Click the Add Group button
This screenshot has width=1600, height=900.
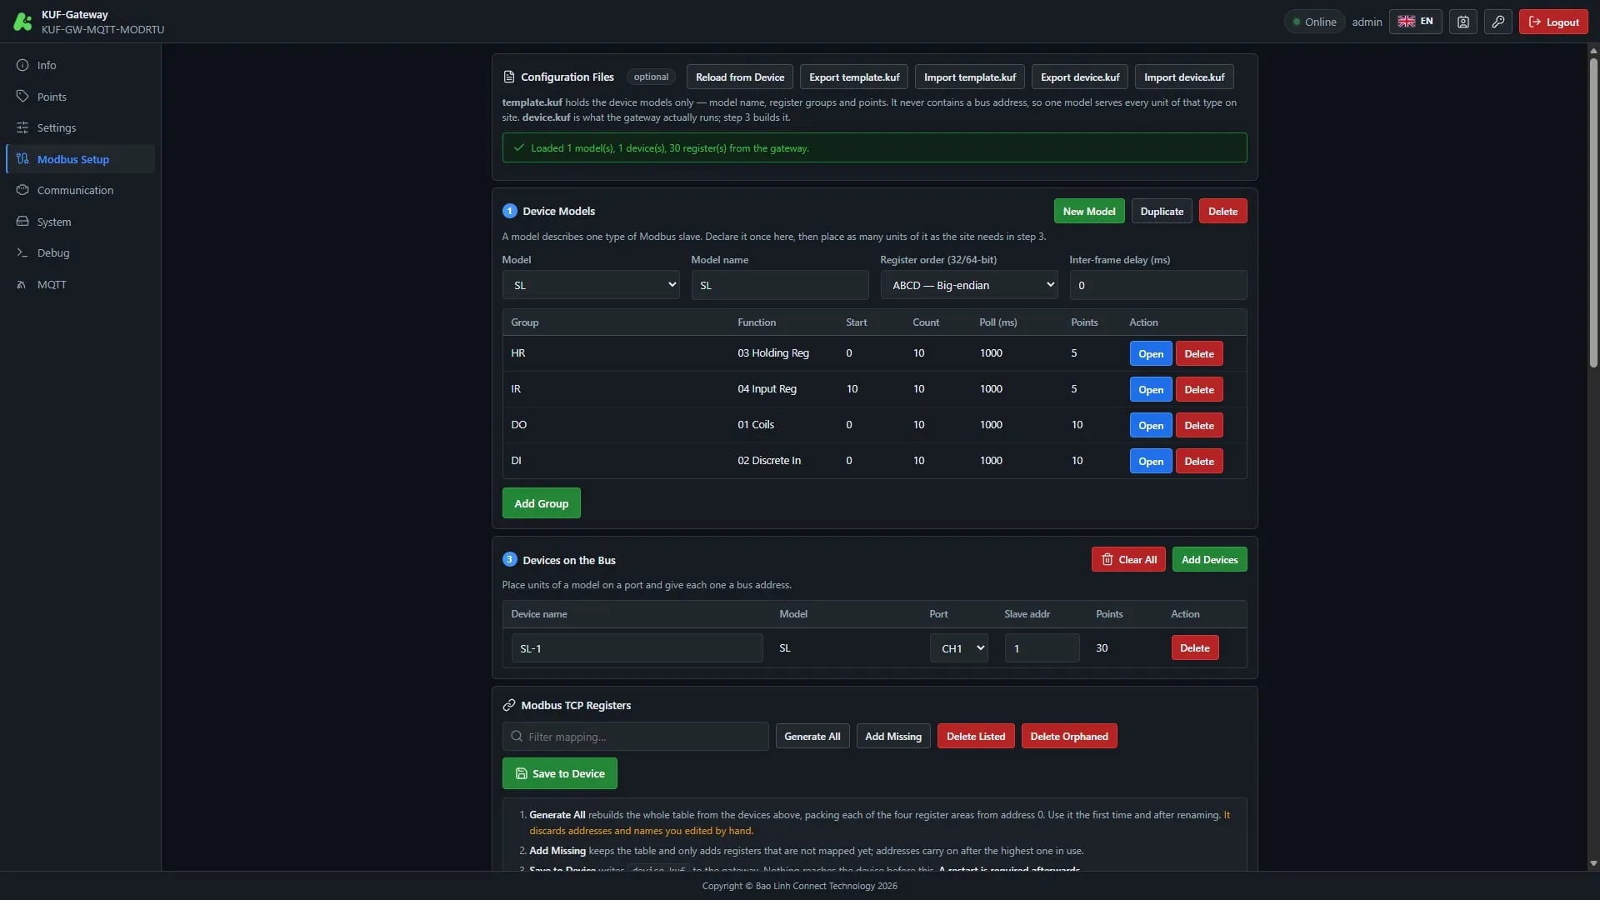tap(542, 503)
